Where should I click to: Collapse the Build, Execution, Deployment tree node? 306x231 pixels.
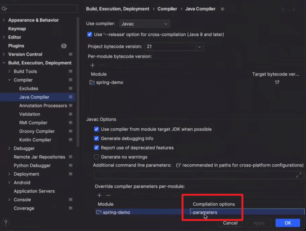[4, 63]
